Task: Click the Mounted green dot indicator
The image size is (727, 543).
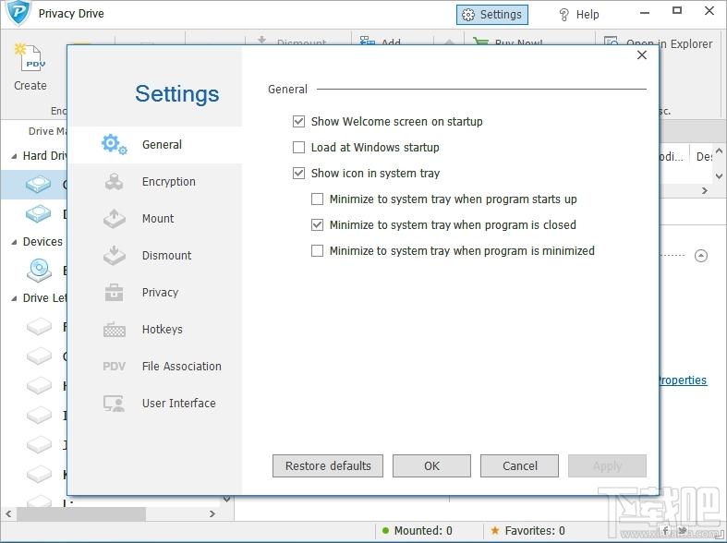Action: click(x=385, y=530)
